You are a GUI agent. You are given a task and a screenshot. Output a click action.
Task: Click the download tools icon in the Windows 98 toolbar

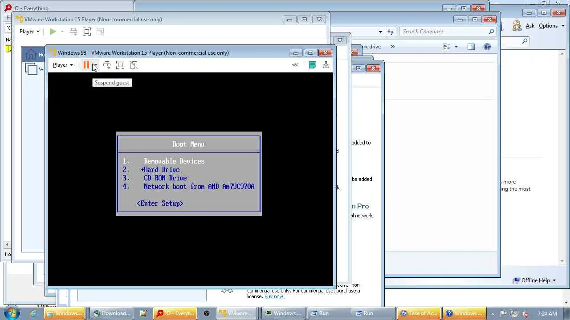click(326, 65)
